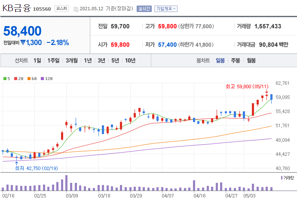
Task: Switch to the 주봉 candlestick chart
Action: pos(236,60)
